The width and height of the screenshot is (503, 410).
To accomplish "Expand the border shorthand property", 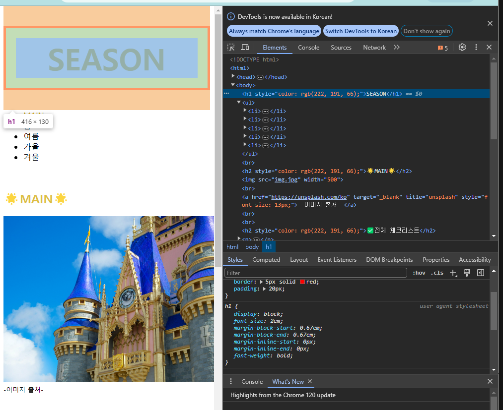I will click(262, 282).
